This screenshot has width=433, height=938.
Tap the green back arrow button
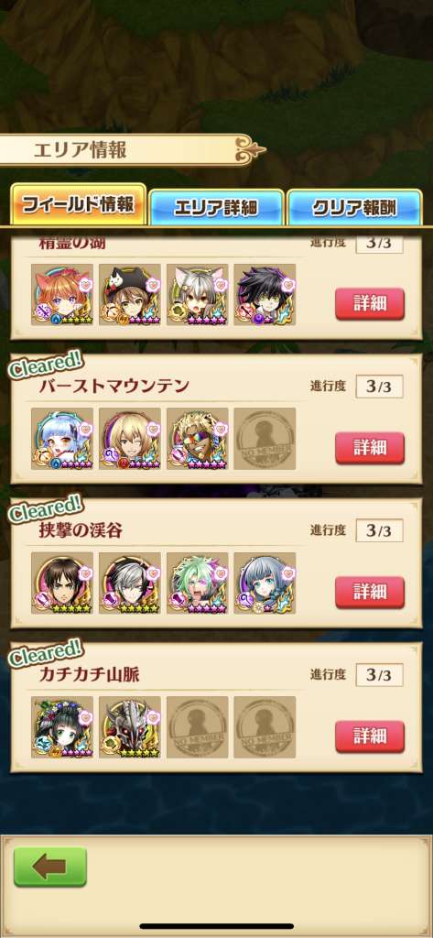[x=50, y=867]
